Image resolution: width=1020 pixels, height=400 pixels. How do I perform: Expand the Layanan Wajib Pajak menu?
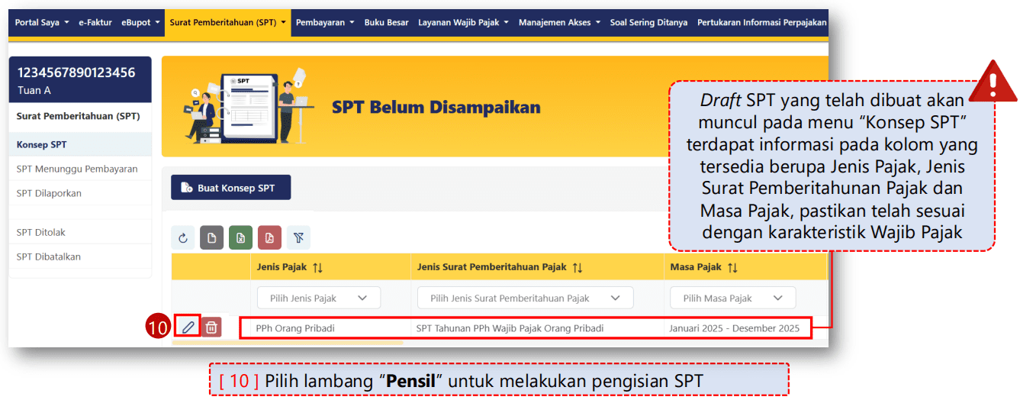463,23
